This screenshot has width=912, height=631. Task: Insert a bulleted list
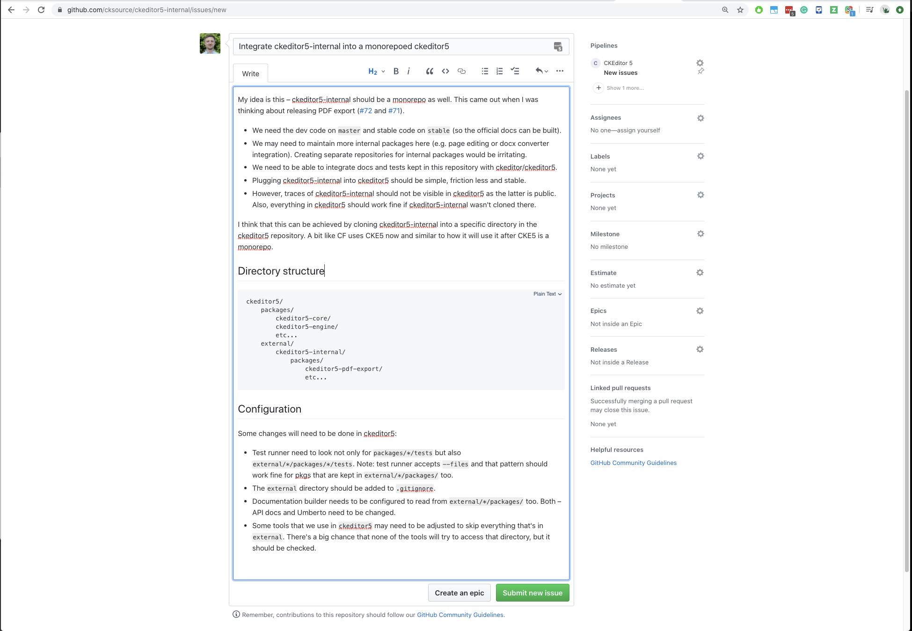point(485,71)
